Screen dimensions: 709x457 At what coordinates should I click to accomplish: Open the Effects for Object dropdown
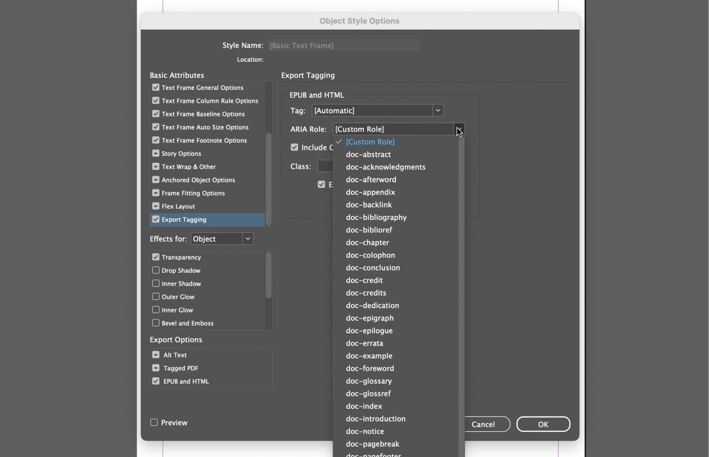tap(248, 239)
